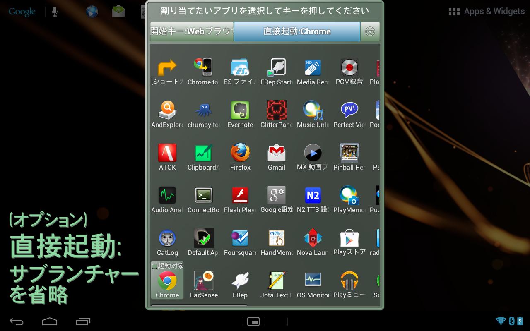Select the PCM recording app
This screenshot has width=530, height=331.
click(349, 67)
